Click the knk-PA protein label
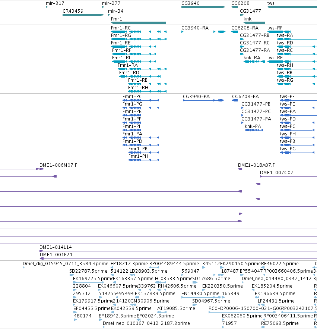The height and width of the screenshot is (329, 317). click(x=253, y=126)
